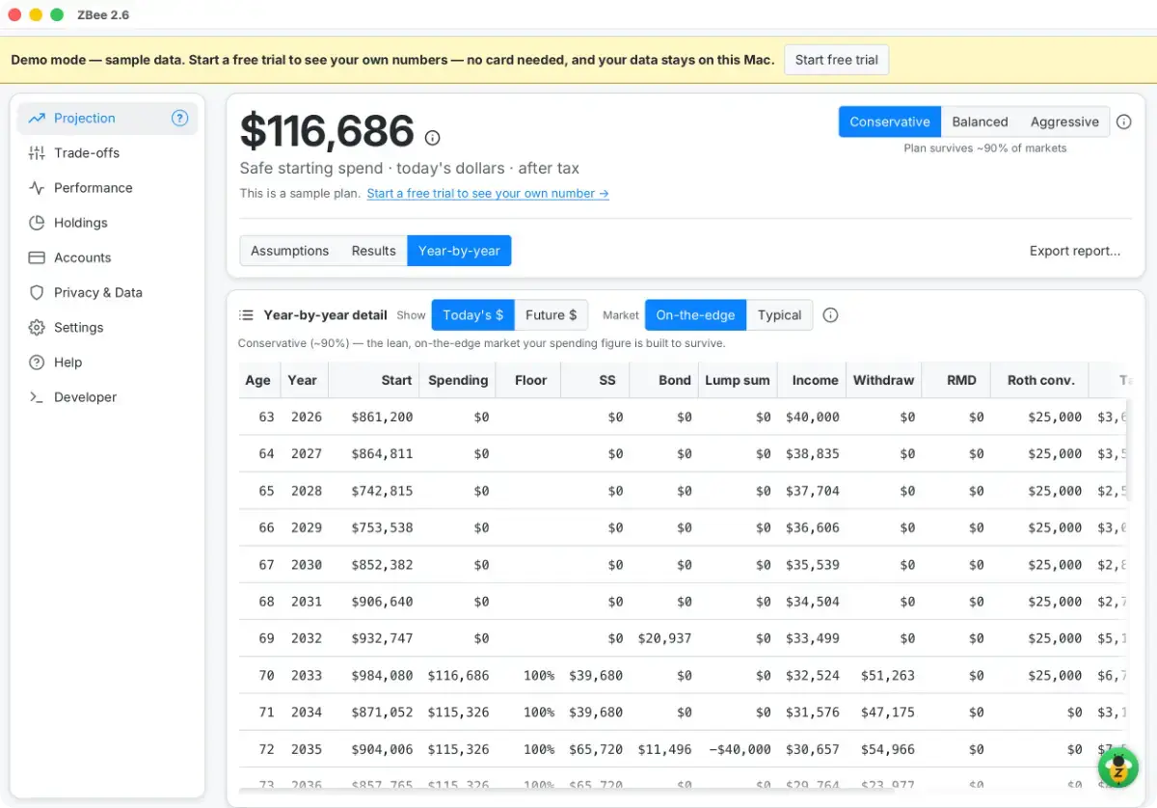Click the Start free trial button
Screen dimensions: 1157x808
[x=836, y=60]
